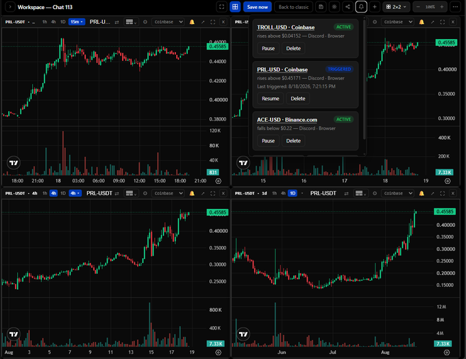Click the save disk icon in top toolbar

(x=321, y=7)
